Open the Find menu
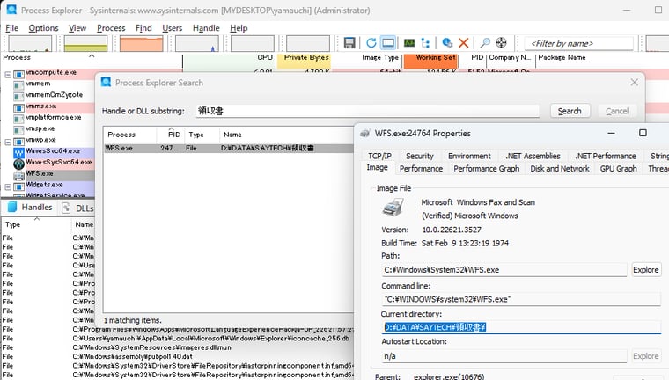 tap(143, 28)
